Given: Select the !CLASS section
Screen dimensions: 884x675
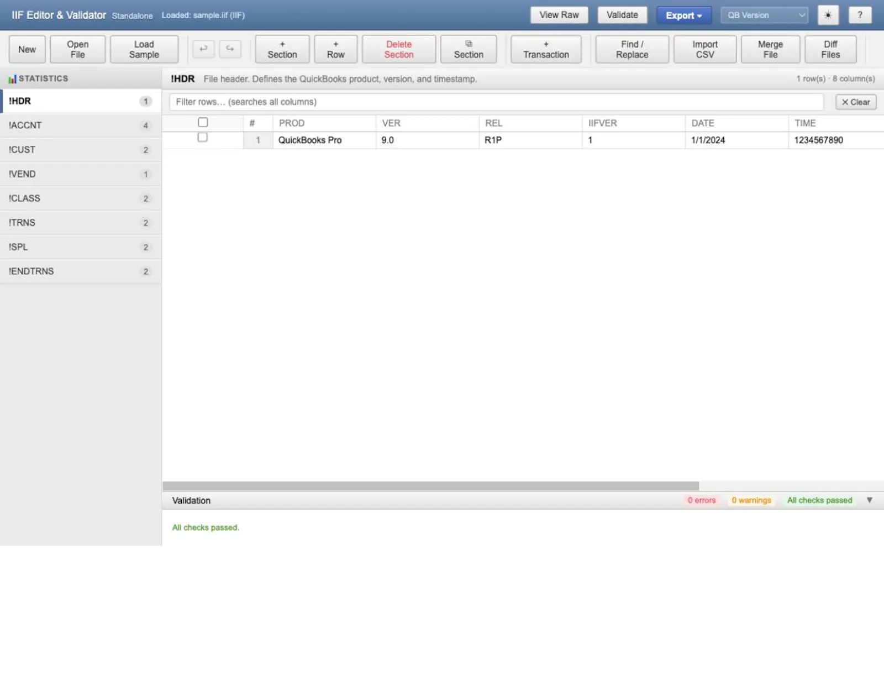Looking at the screenshot, I should (x=81, y=198).
